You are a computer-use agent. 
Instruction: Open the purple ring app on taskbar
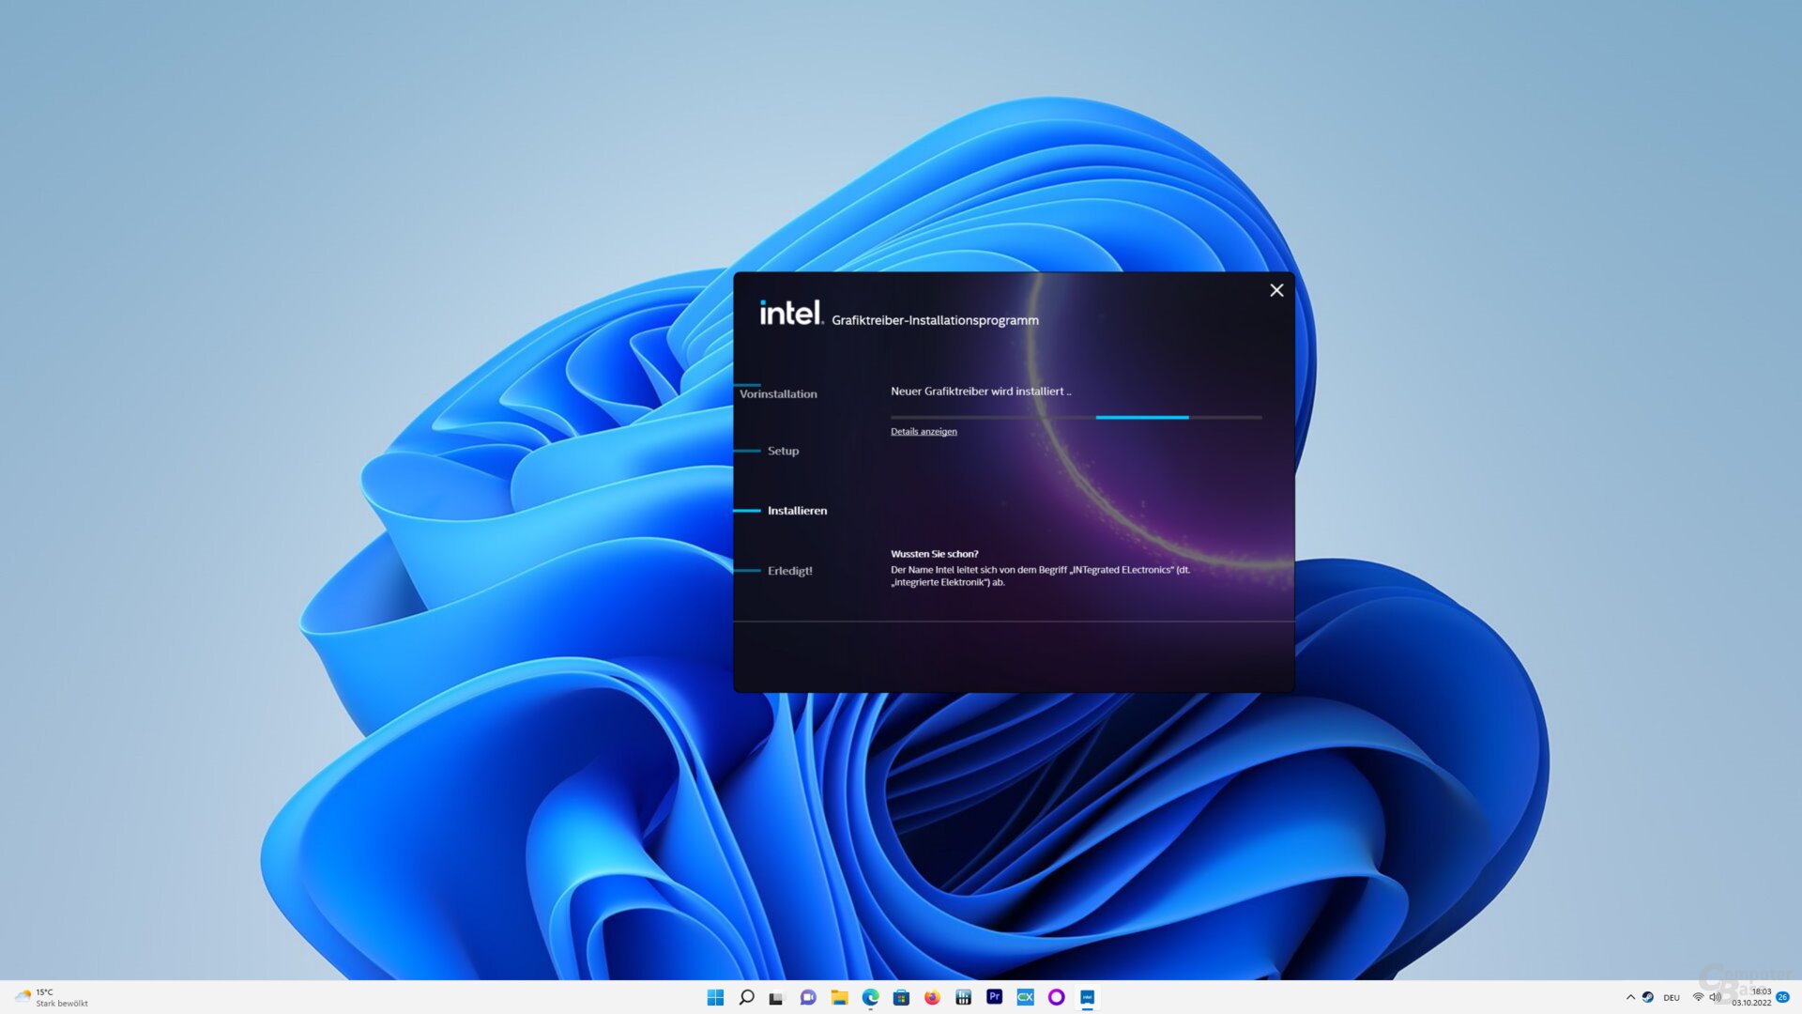(1056, 997)
